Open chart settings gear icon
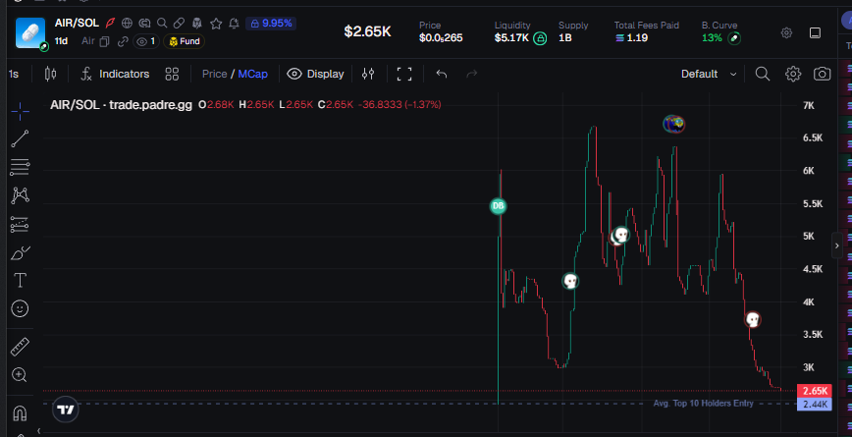 tap(793, 74)
